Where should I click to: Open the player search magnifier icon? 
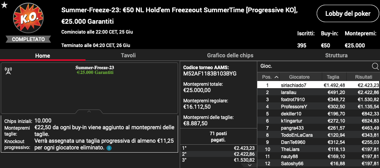point(375,66)
